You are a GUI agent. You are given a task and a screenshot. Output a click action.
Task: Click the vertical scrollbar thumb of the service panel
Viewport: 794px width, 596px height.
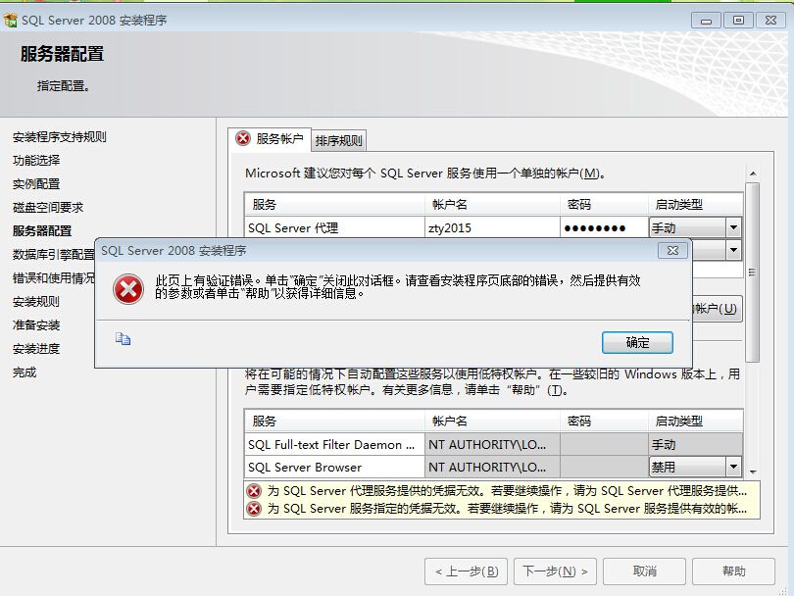point(753,273)
